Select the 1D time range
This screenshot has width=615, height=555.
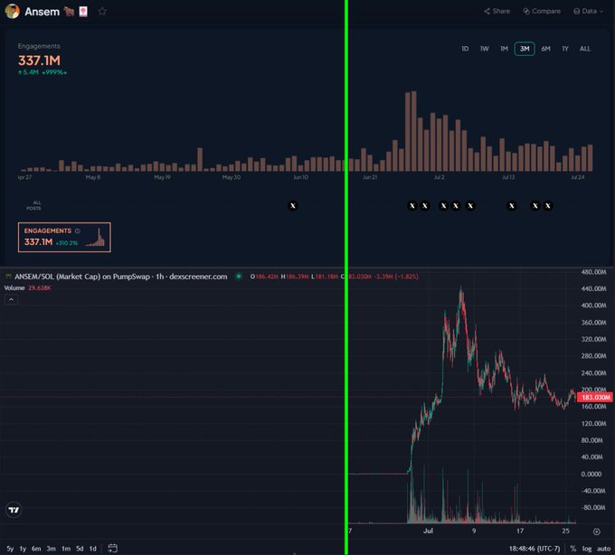point(465,49)
